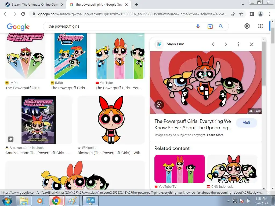Open the Blossom Wikipedia result caption
The height and width of the screenshot is (206, 275).
pos(110,153)
